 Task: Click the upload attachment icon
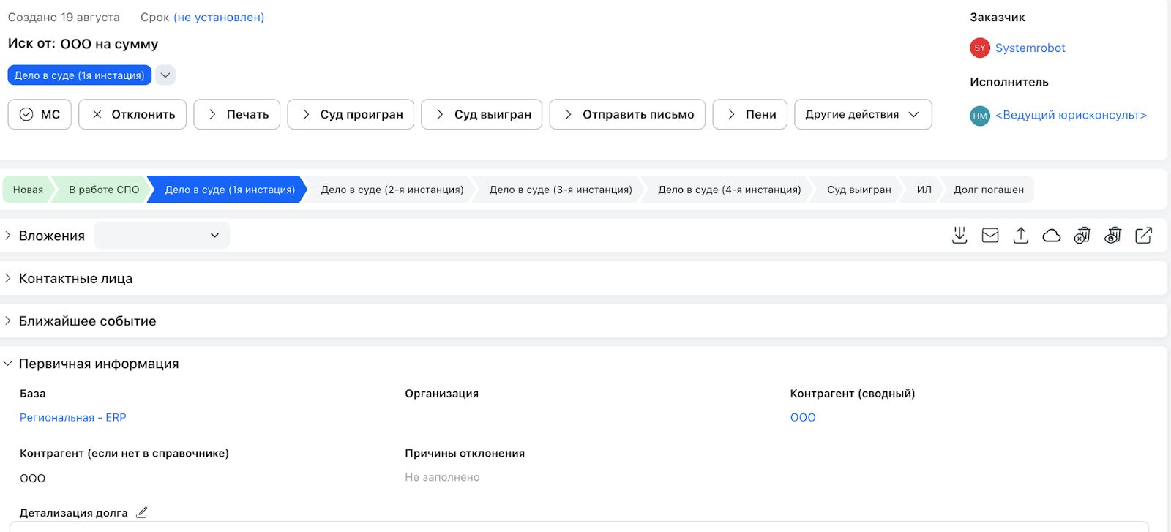[x=1021, y=235]
